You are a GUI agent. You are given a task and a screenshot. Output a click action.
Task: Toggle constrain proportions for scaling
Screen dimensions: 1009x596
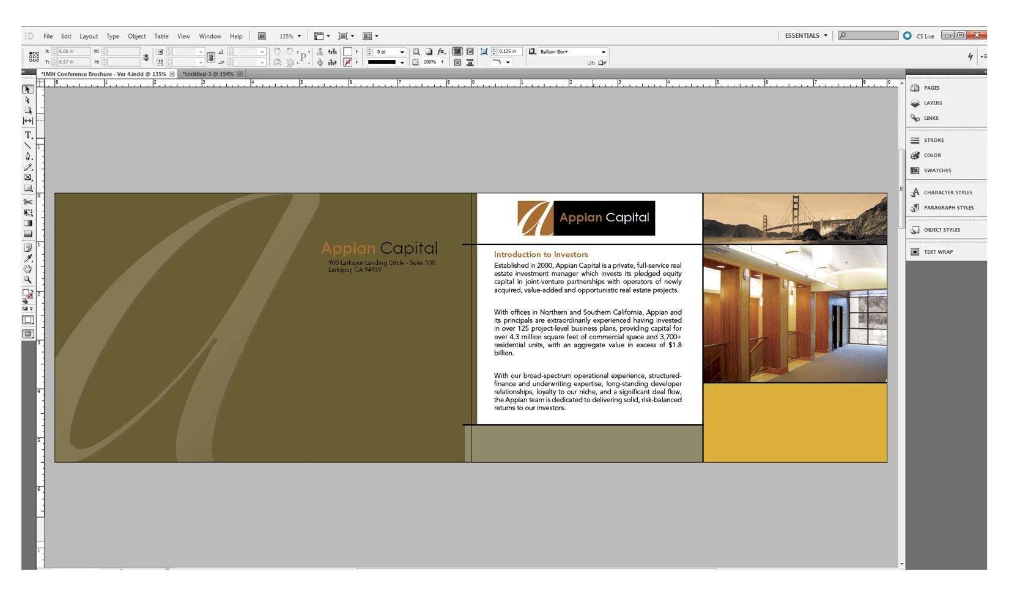coord(211,57)
